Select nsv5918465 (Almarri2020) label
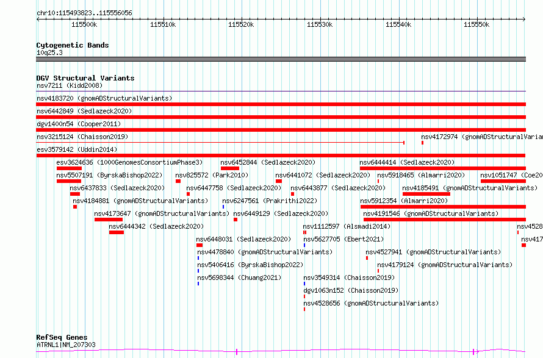This screenshot has width=543, height=358. pos(421,175)
